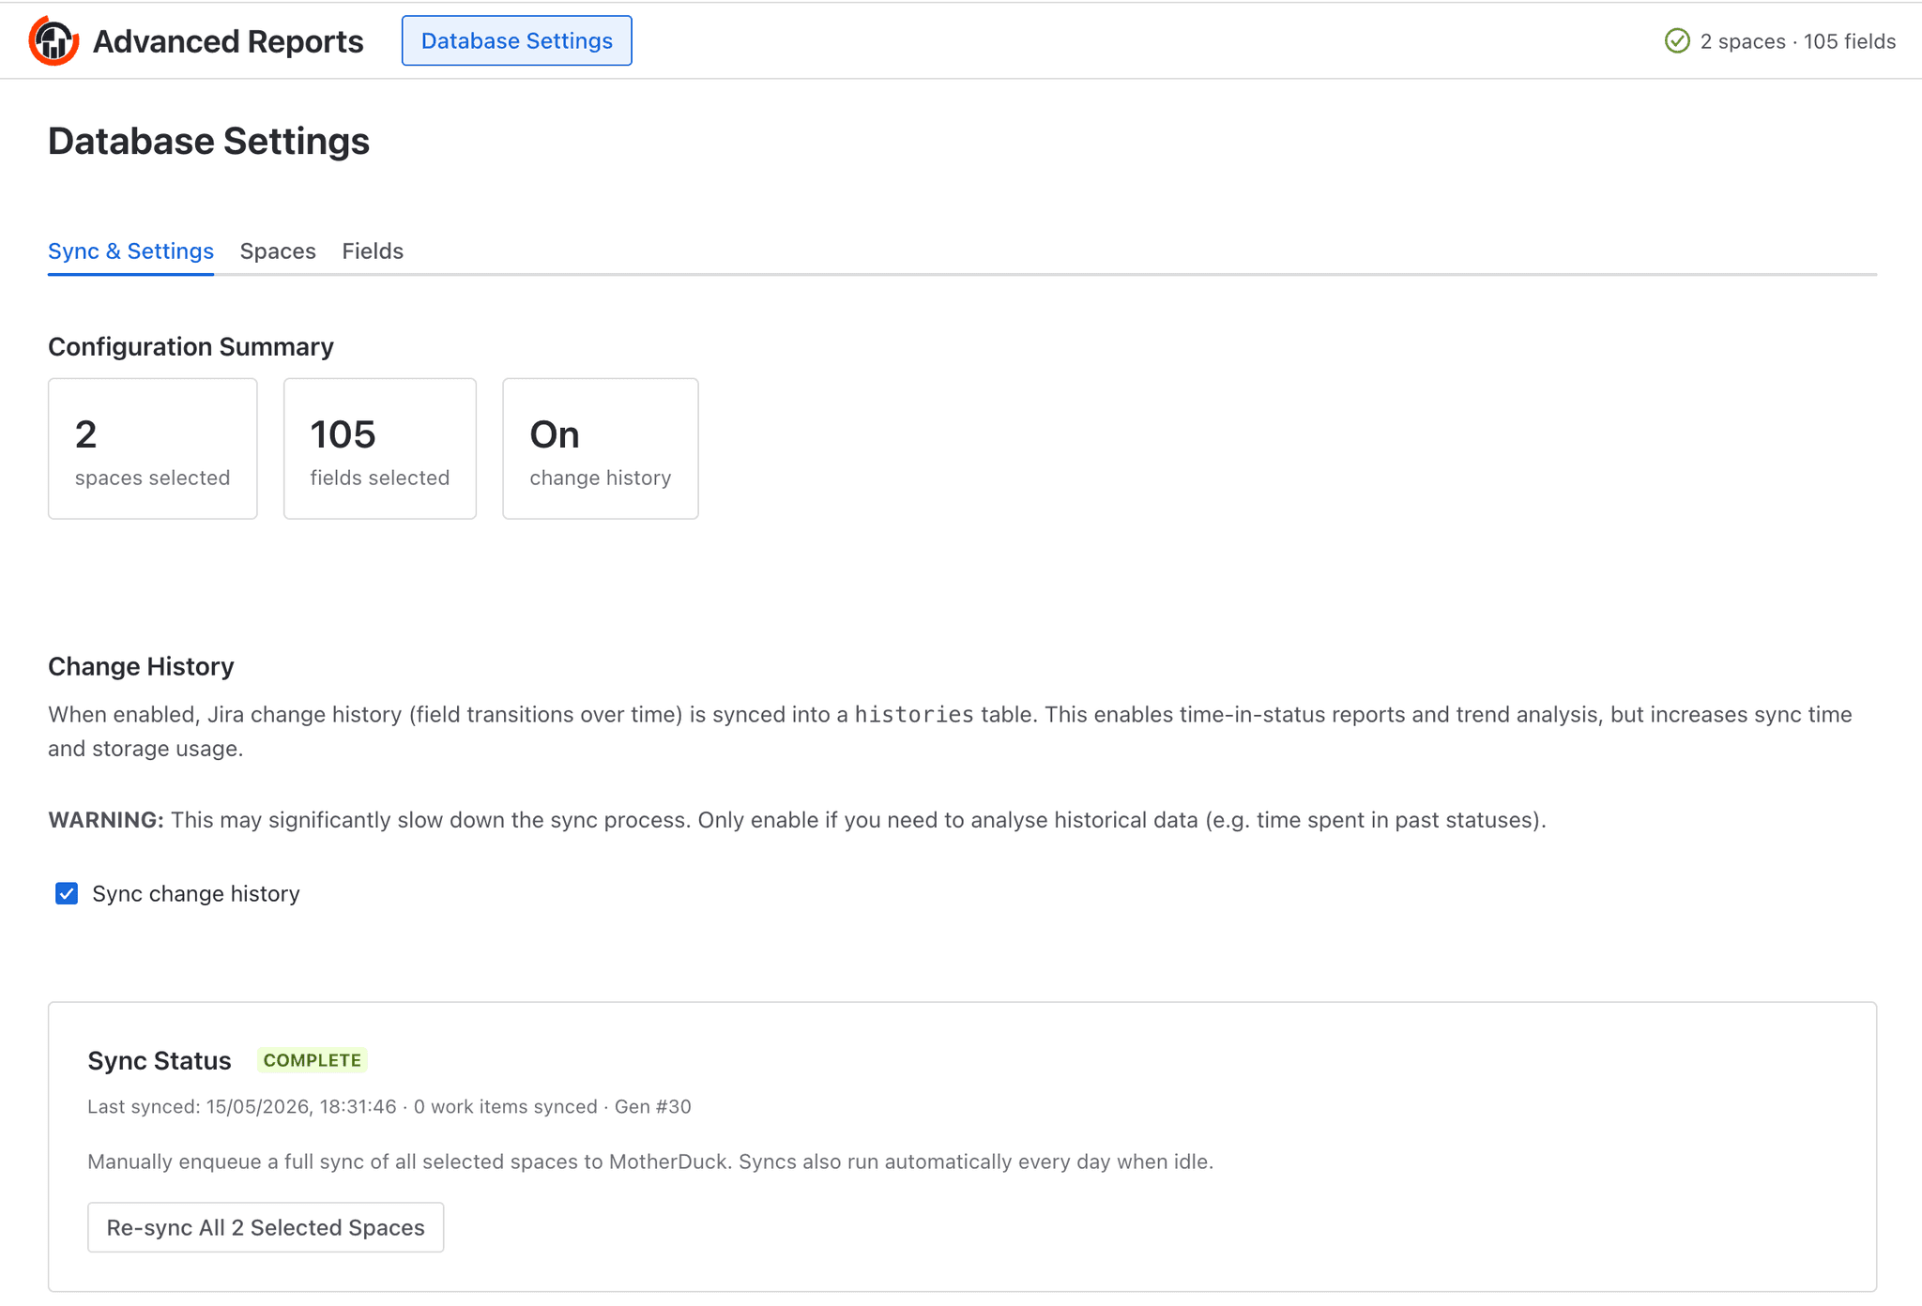Toggle the Sync change history checkbox
The width and height of the screenshot is (1922, 1306).
tap(67, 893)
